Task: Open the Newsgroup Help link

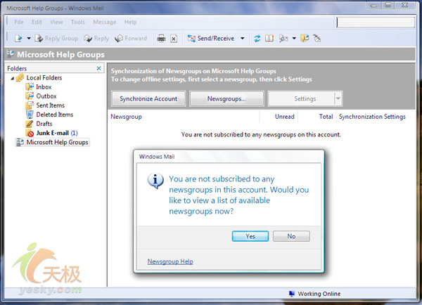Action: point(170,261)
